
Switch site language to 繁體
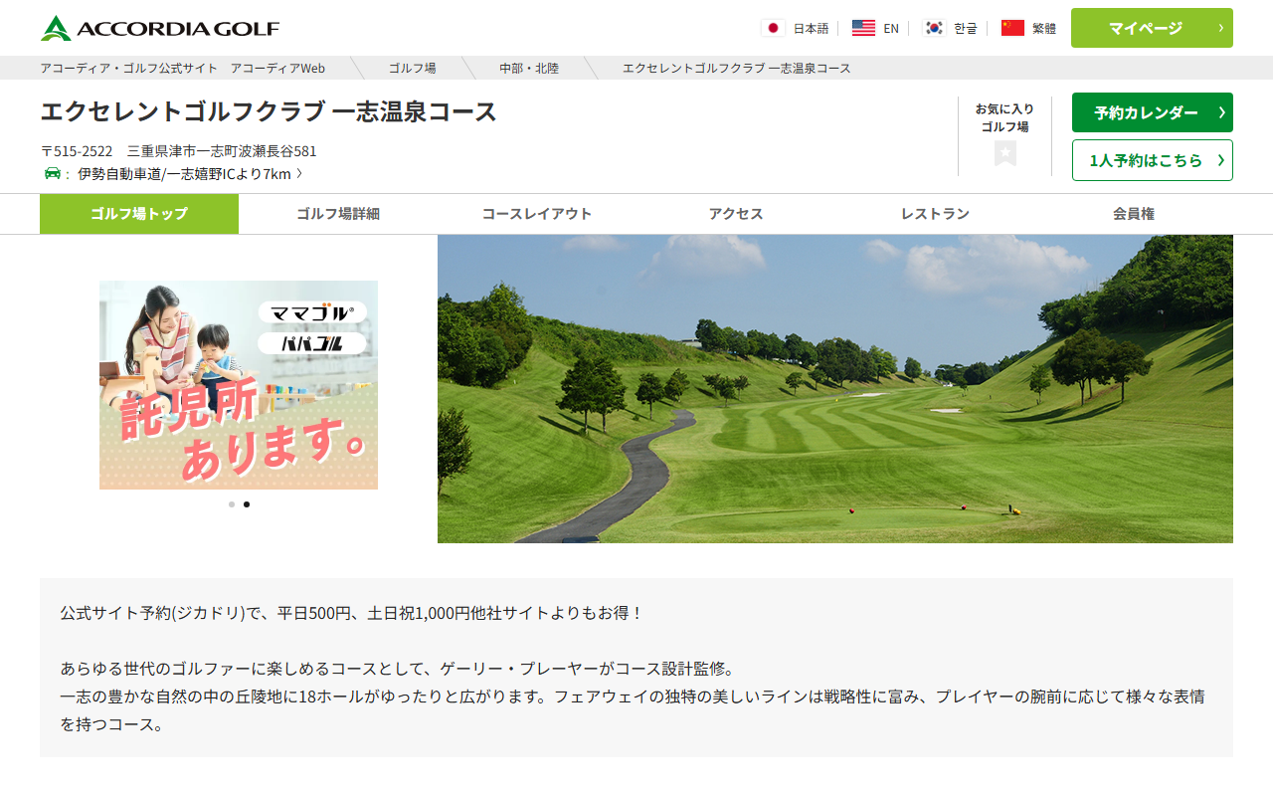tap(1044, 28)
